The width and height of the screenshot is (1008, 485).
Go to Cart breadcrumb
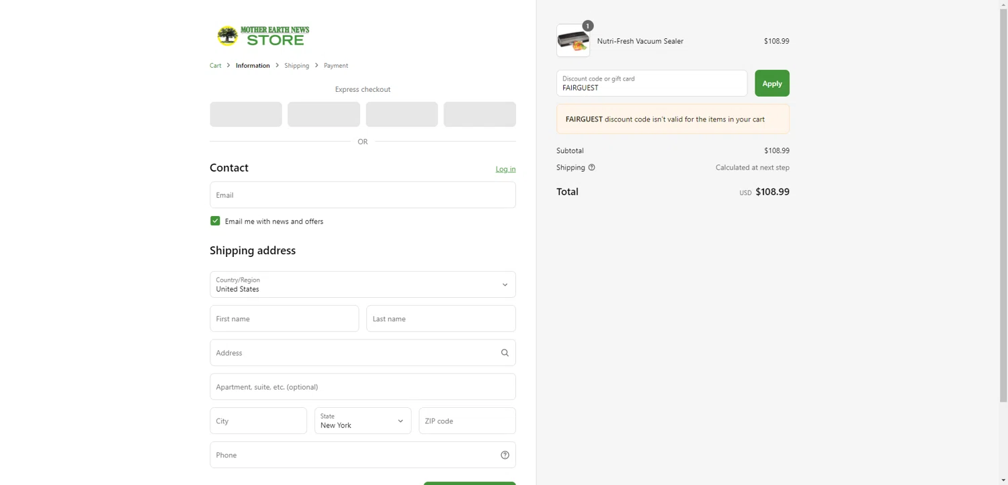point(216,66)
